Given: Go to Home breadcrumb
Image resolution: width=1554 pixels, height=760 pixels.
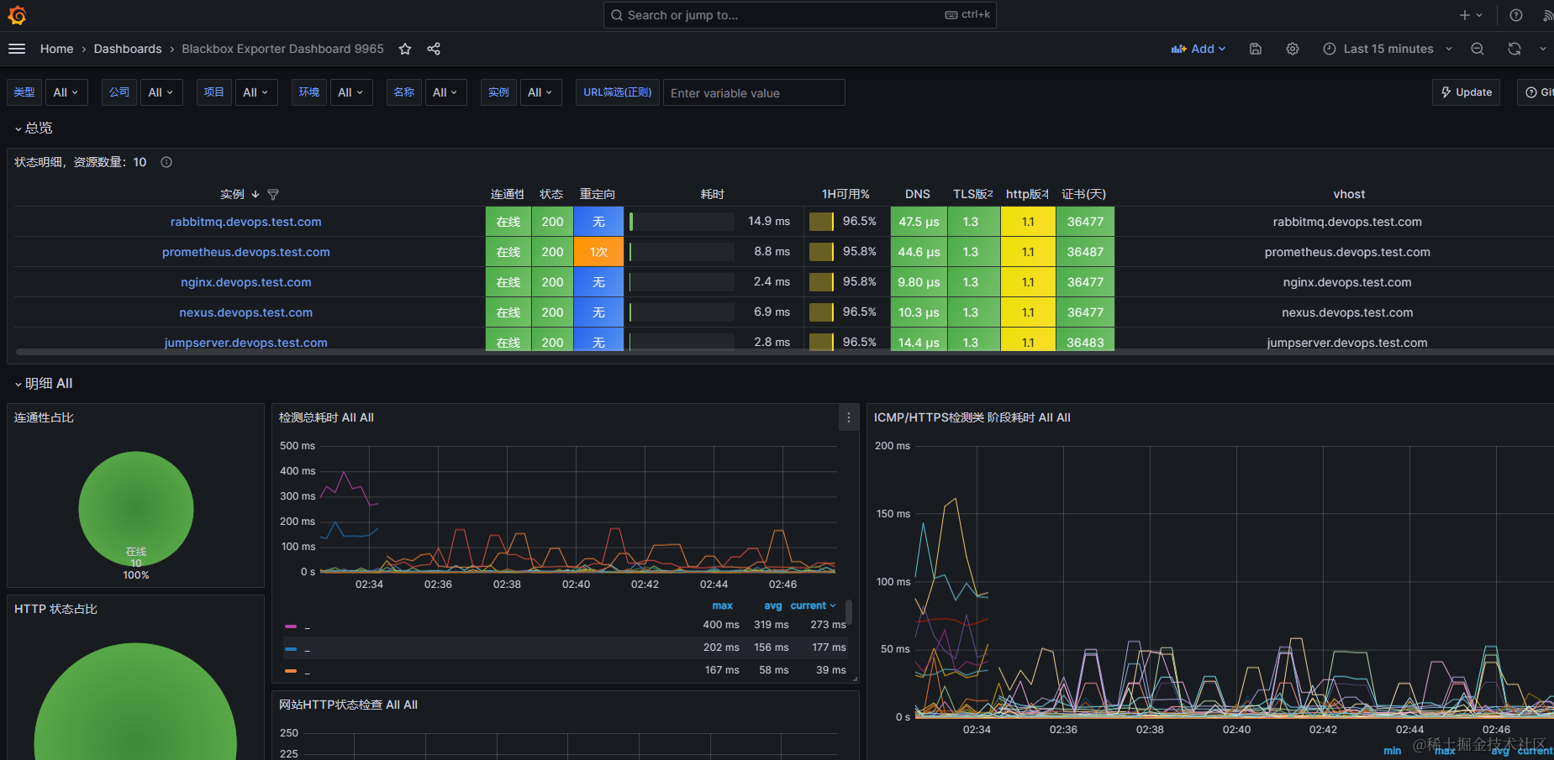Looking at the screenshot, I should pyautogui.click(x=56, y=49).
